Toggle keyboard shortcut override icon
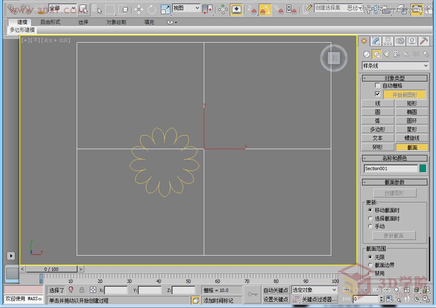This screenshot has width=436, height=308. coord(236,9)
